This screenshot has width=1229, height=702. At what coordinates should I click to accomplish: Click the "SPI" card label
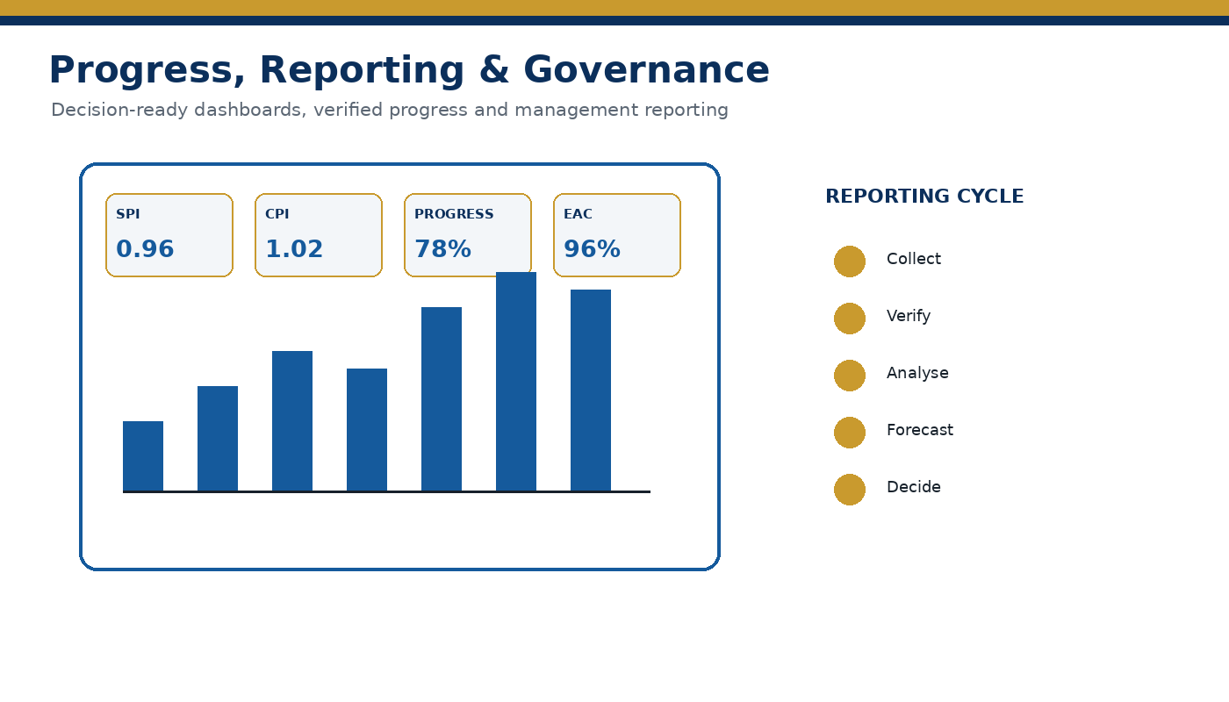pyautogui.click(x=128, y=215)
